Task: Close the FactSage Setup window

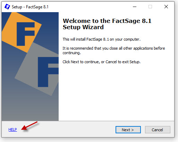Action: (x=166, y=7)
